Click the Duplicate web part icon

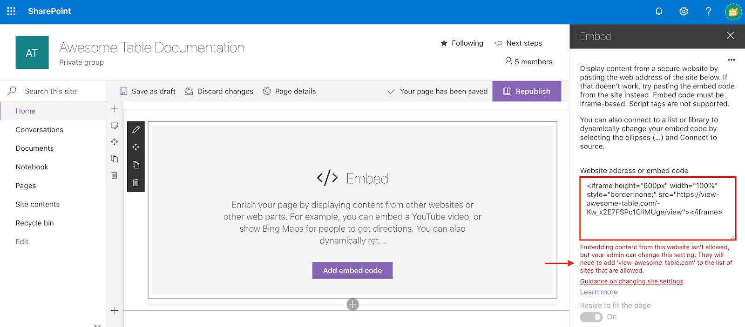[x=136, y=165]
